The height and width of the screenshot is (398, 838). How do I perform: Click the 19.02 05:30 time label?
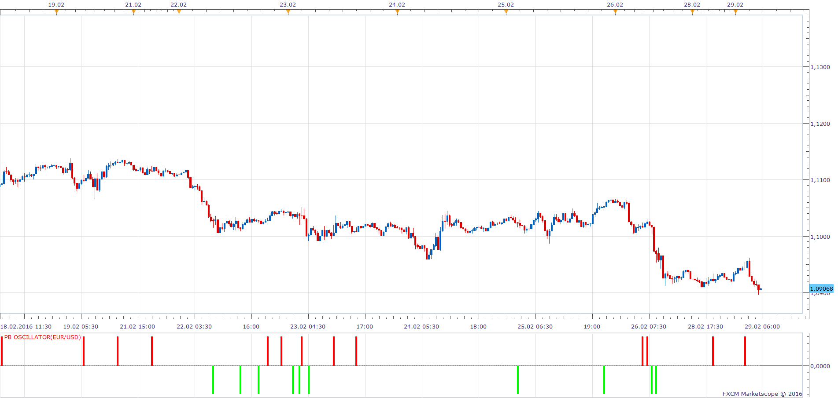click(81, 327)
